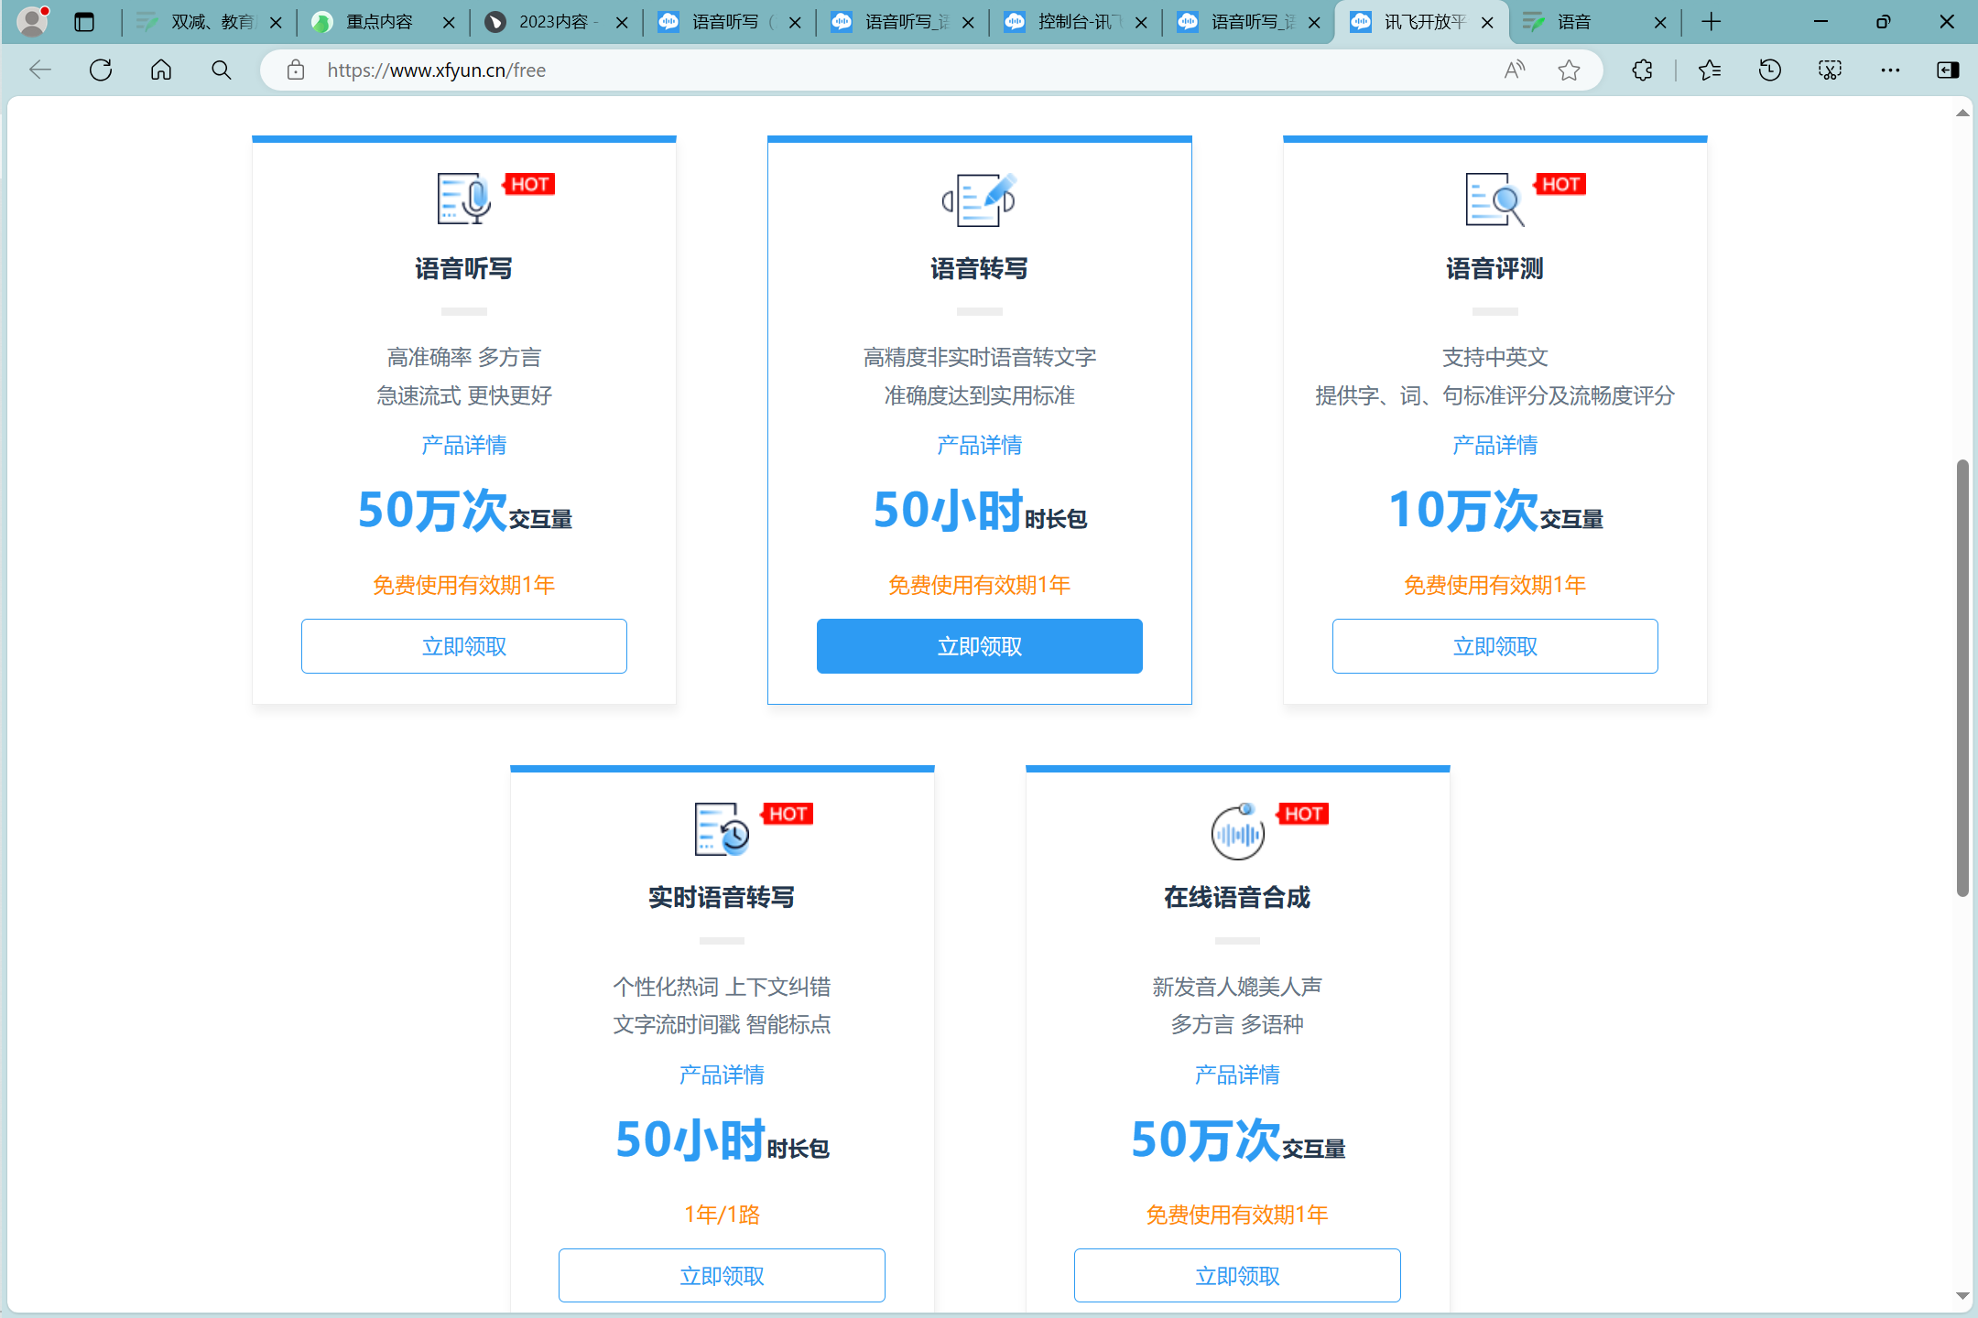Open 产品详情 link under 语音转写
Image resolution: width=1978 pixels, height=1318 pixels.
[979, 445]
